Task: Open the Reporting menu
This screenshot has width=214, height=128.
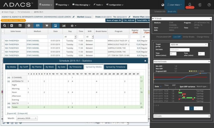Action: click(62, 5)
